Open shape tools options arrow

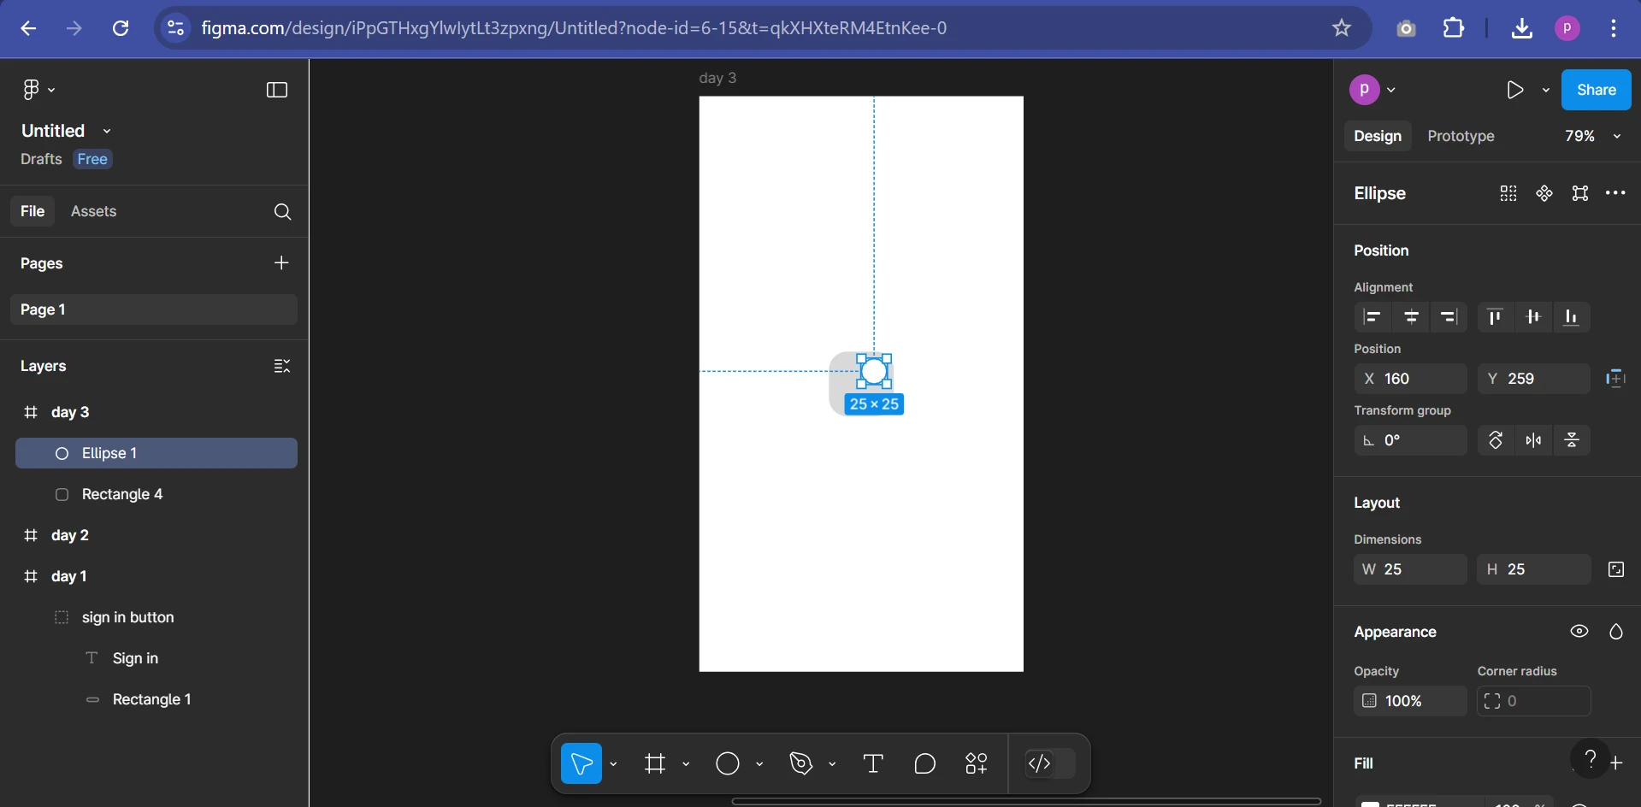(759, 763)
